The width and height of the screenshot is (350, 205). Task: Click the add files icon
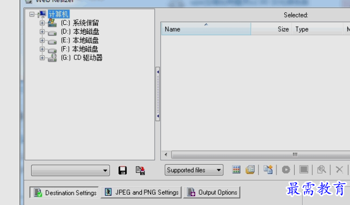point(268,170)
